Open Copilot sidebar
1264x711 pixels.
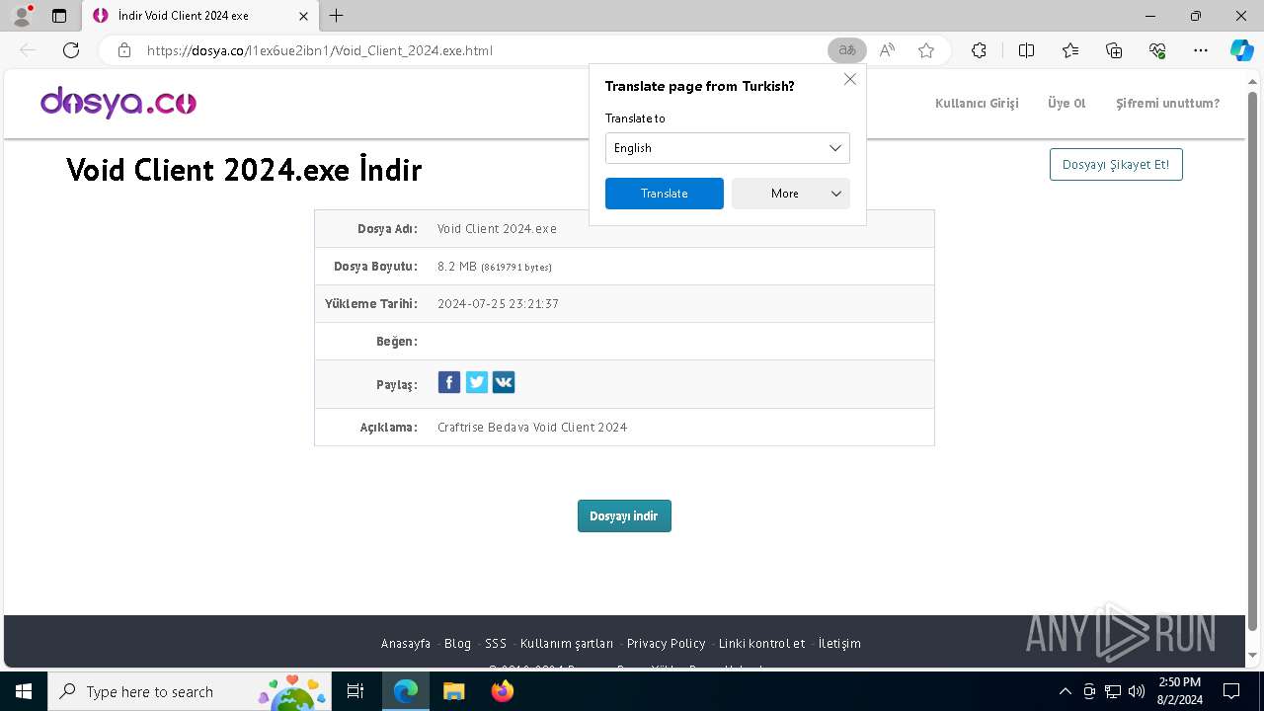point(1241,50)
